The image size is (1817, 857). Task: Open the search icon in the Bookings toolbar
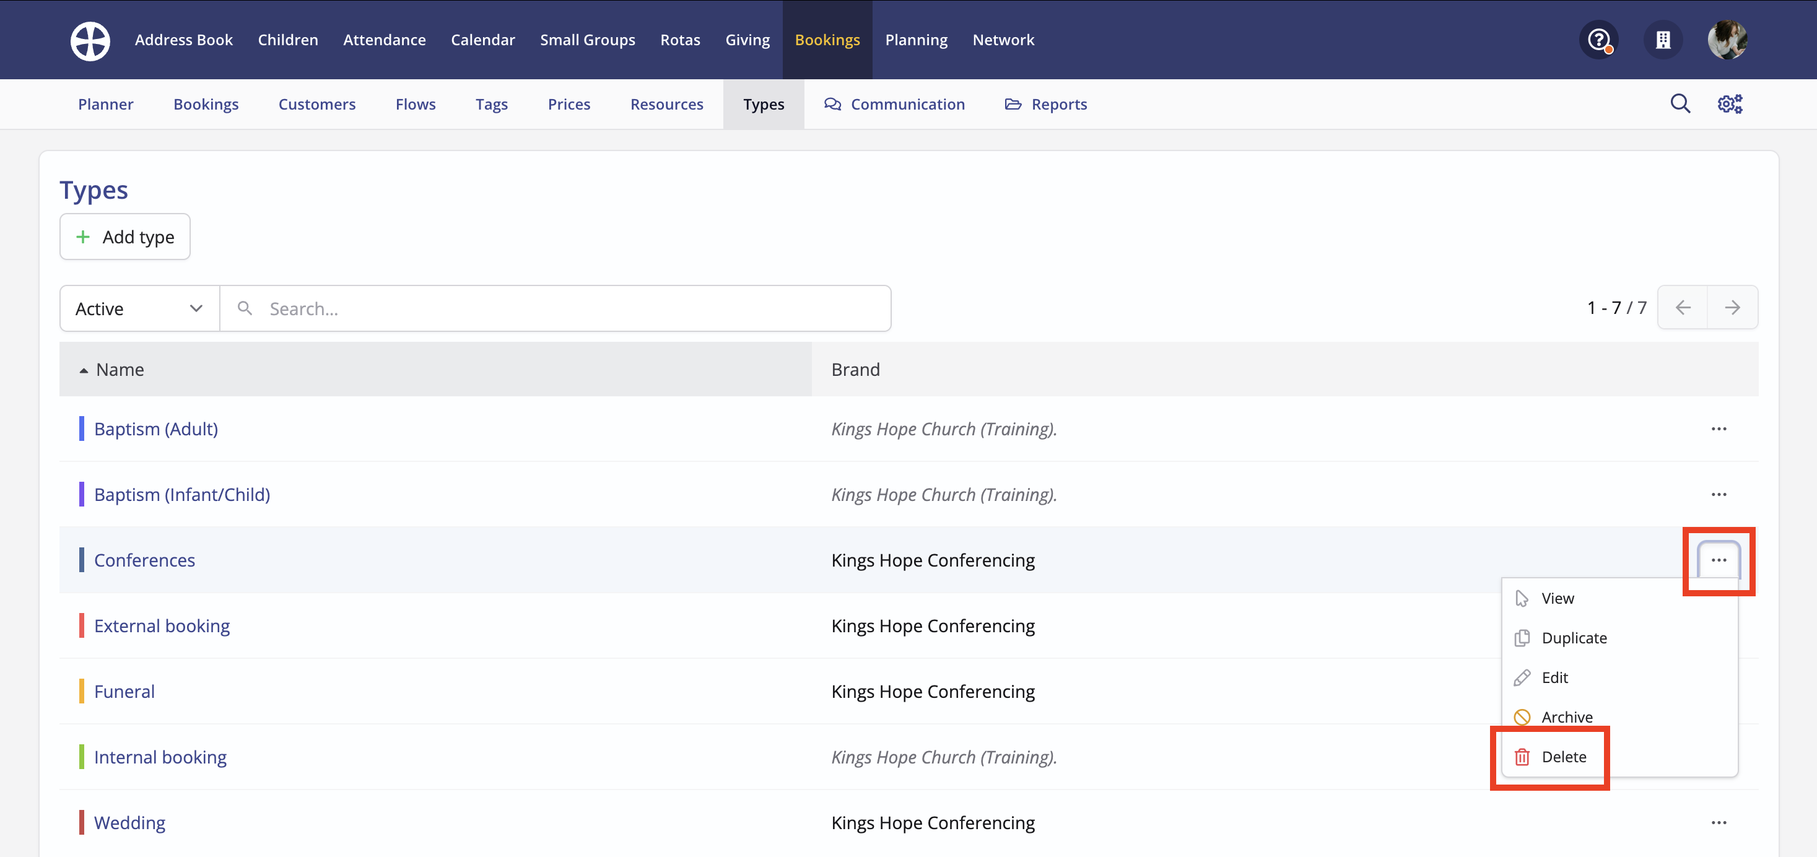click(1681, 103)
